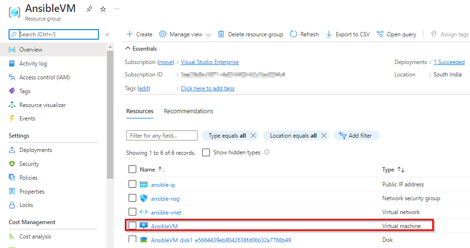Screen dimensions: 470x248
Task: Refresh the resource group view
Action: pos(304,34)
